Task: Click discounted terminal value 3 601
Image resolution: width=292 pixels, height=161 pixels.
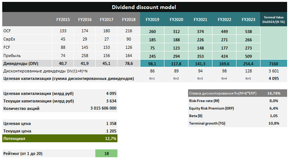Action: point(274,71)
